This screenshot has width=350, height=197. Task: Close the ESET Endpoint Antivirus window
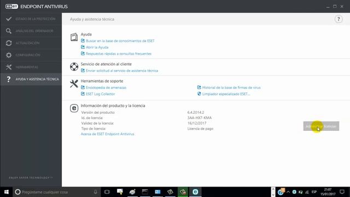[342, 7]
